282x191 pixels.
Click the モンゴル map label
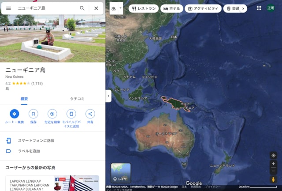(120, 17)
